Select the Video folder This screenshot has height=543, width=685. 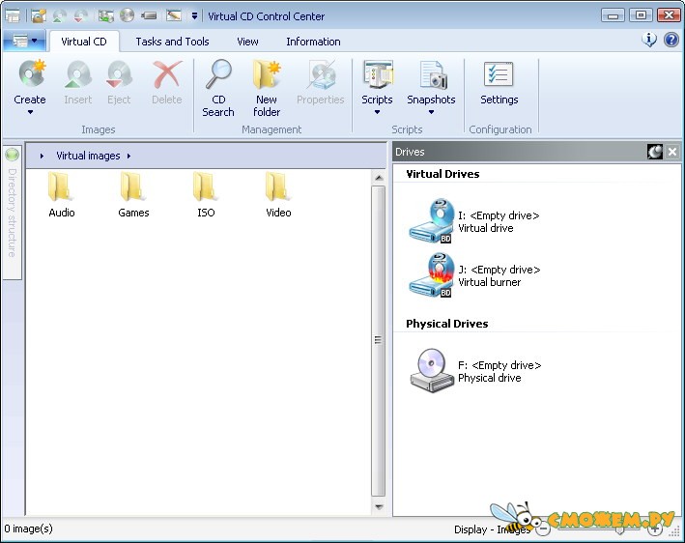tap(277, 187)
